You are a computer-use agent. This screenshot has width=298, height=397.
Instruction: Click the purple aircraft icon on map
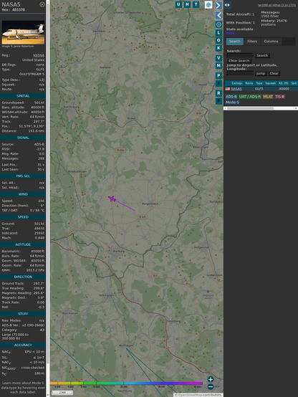tap(112, 198)
